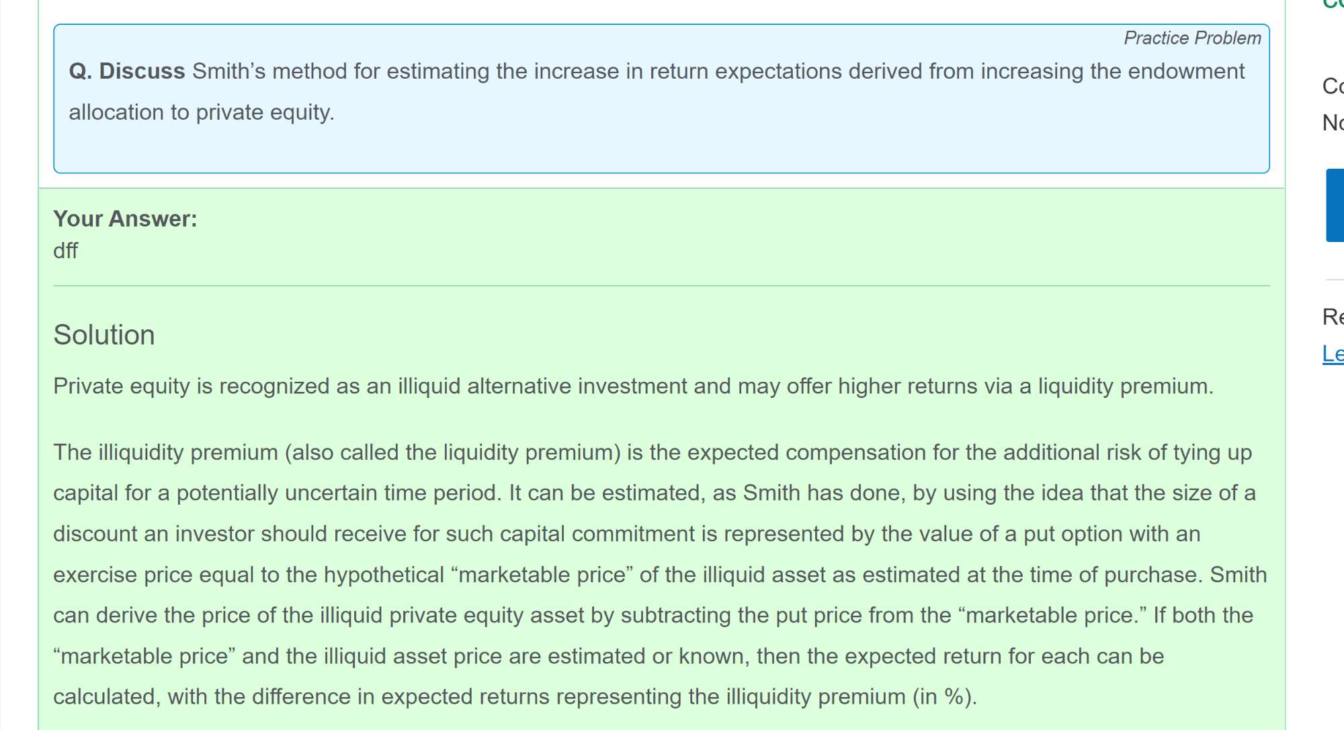Open the underlined 'Le' link in sidebar
This screenshot has height=730, width=1344.
click(x=1333, y=354)
